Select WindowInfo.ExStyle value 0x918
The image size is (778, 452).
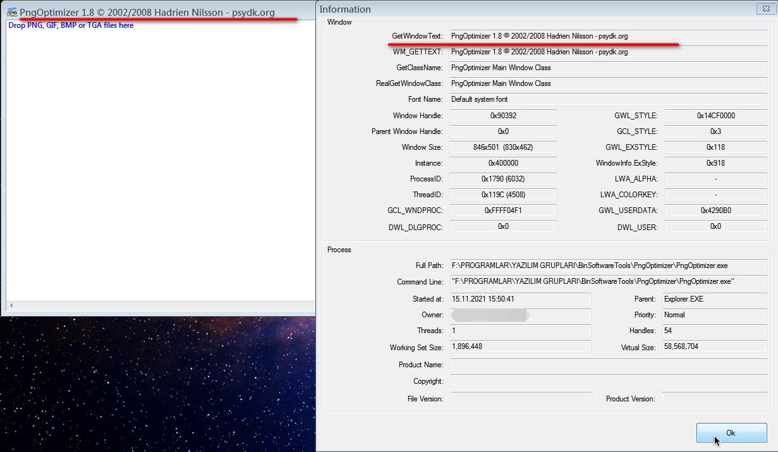(715, 163)
